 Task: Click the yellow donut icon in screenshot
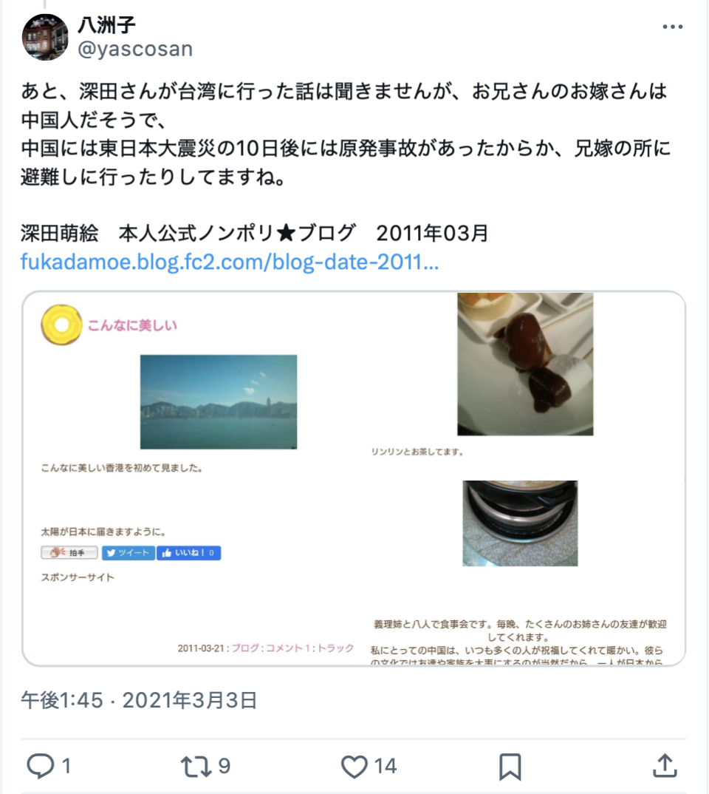[x=61, y=325]
